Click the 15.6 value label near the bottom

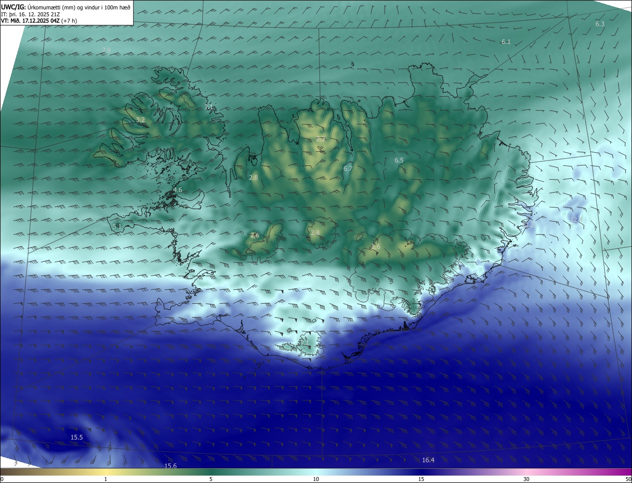[x=170, y=466]
